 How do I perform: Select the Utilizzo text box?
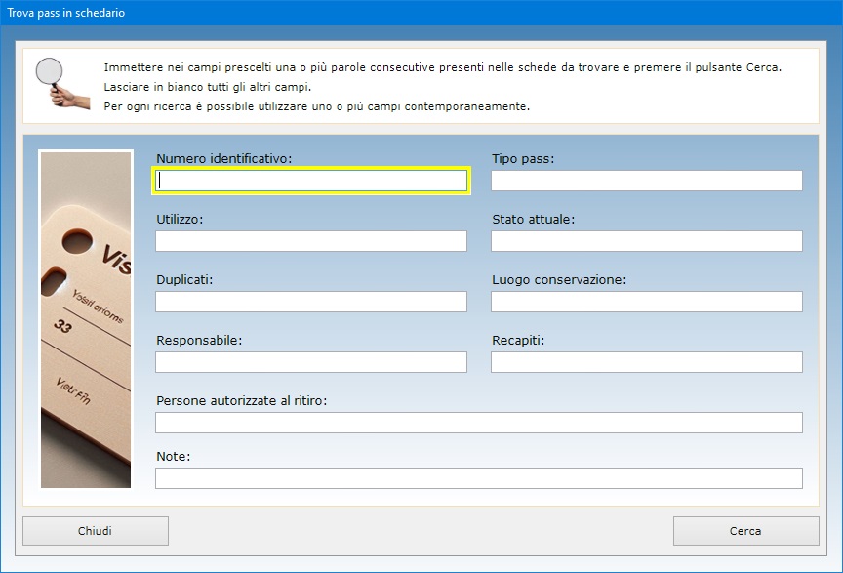pos(311,241)
